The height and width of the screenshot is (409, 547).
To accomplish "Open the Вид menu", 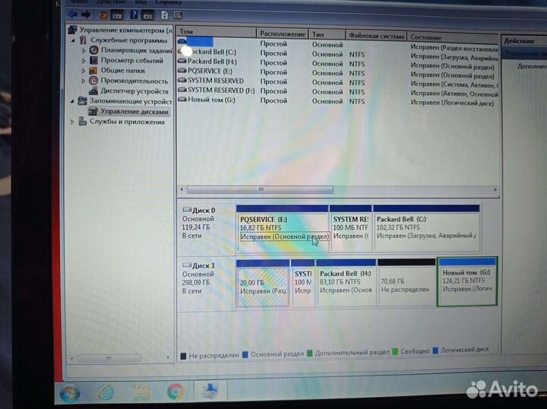I will point(141,2).
